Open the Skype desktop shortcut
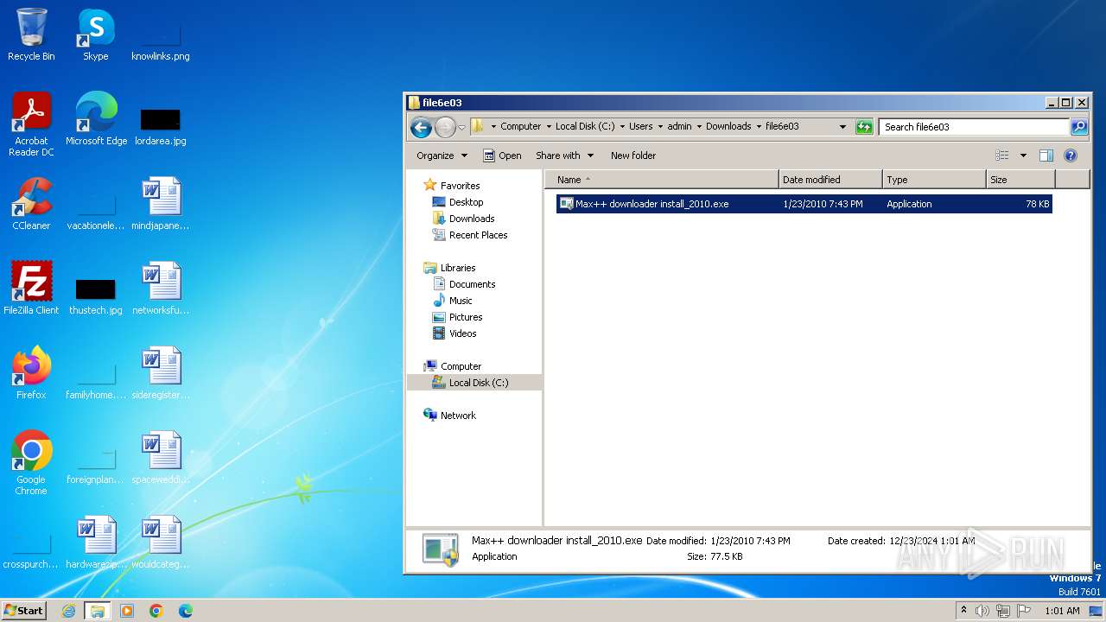 coord(96,35)
